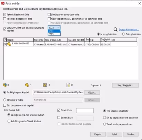The width and height of the screenshot is (142, 140).
Task: Click the part count icon showing 1
Action: (27, 85)
